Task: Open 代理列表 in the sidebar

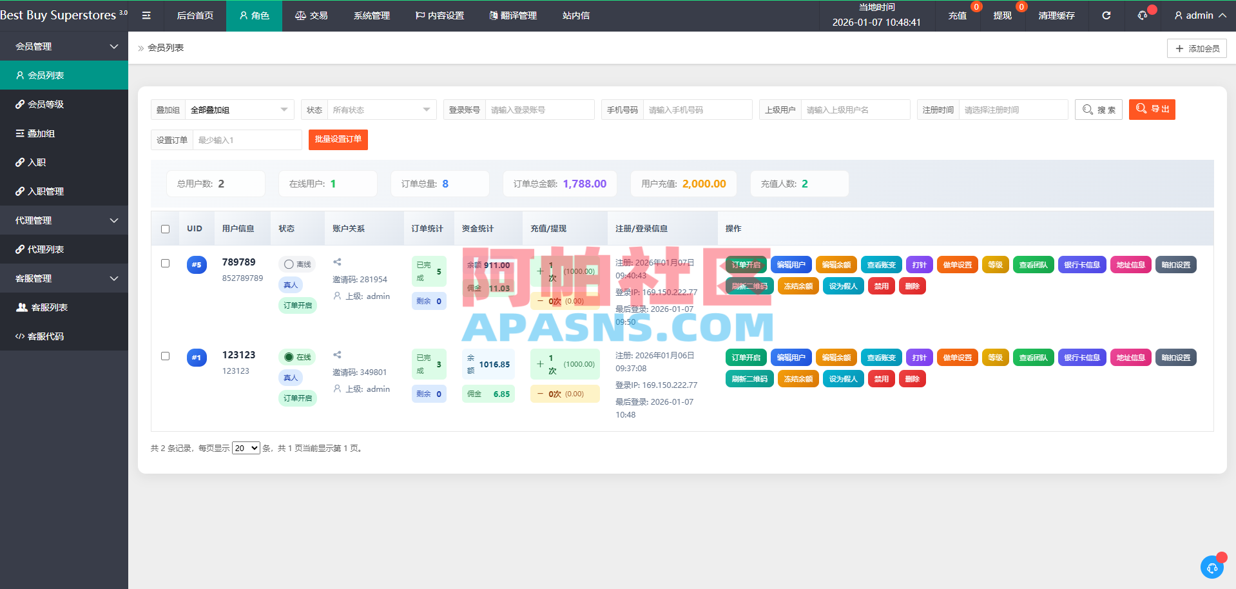Action: tap(64, 249)
